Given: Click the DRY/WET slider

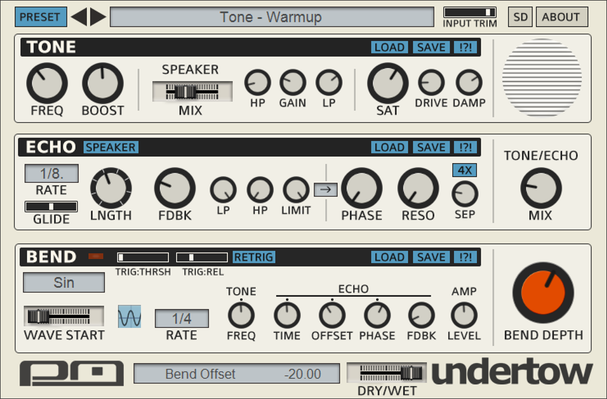Looking at the screenshot, I should 386,373.
